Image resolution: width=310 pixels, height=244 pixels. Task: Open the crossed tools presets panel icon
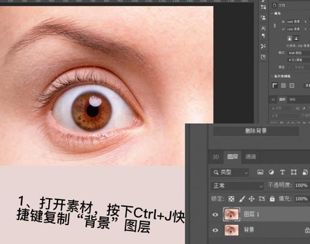coord(263,46)
